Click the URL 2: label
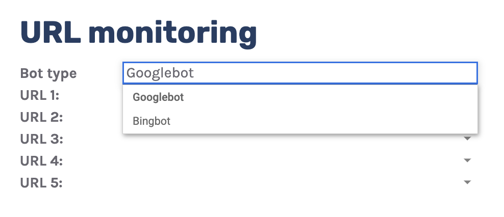Viewport: 504px width, 217px height. [x=41, y=117]
